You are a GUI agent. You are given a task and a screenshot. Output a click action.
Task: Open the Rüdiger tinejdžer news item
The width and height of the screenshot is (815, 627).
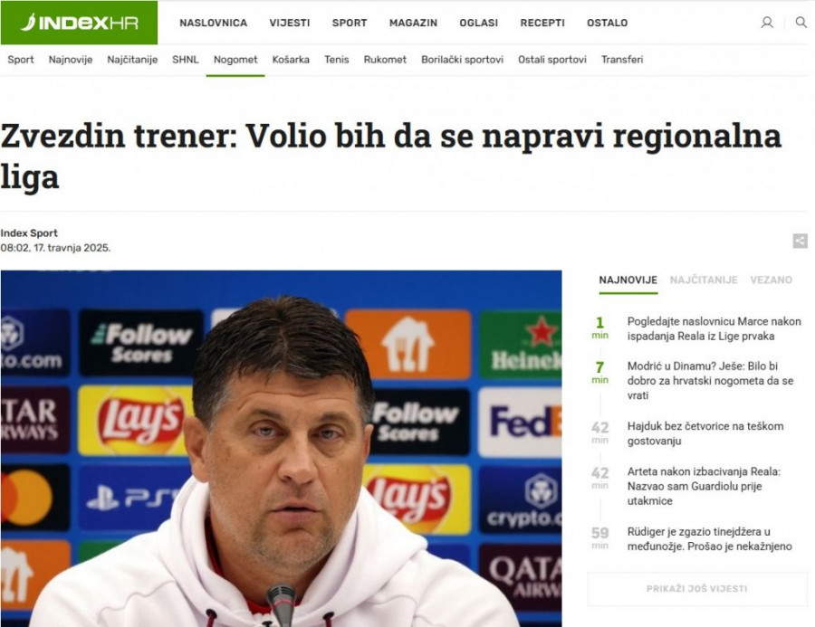709,539
